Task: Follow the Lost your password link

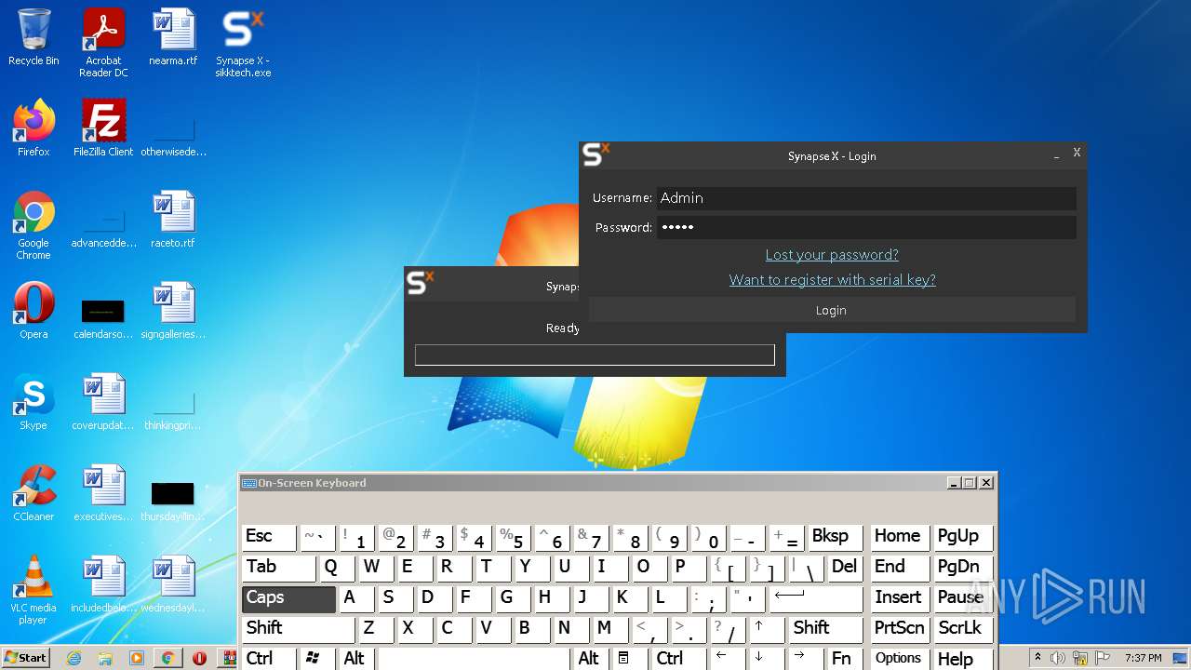Action: [x=832, y=255]
